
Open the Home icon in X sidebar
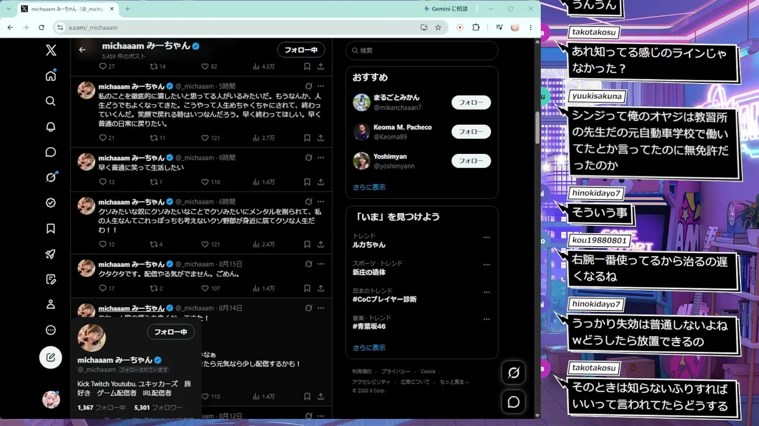(x=51, y=76)
